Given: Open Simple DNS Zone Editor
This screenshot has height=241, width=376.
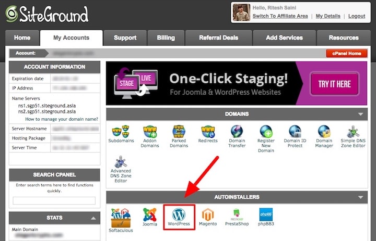Looking at the screenshot, I should (x=353, y=136).
